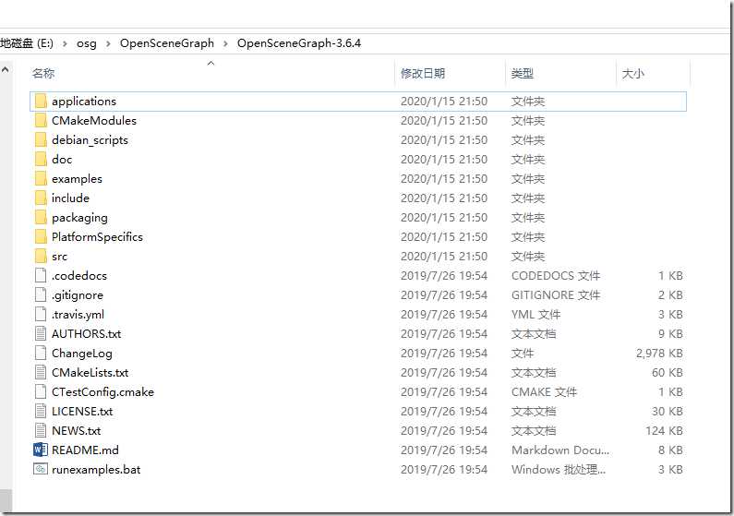Click the 60 KB size value

667,372
